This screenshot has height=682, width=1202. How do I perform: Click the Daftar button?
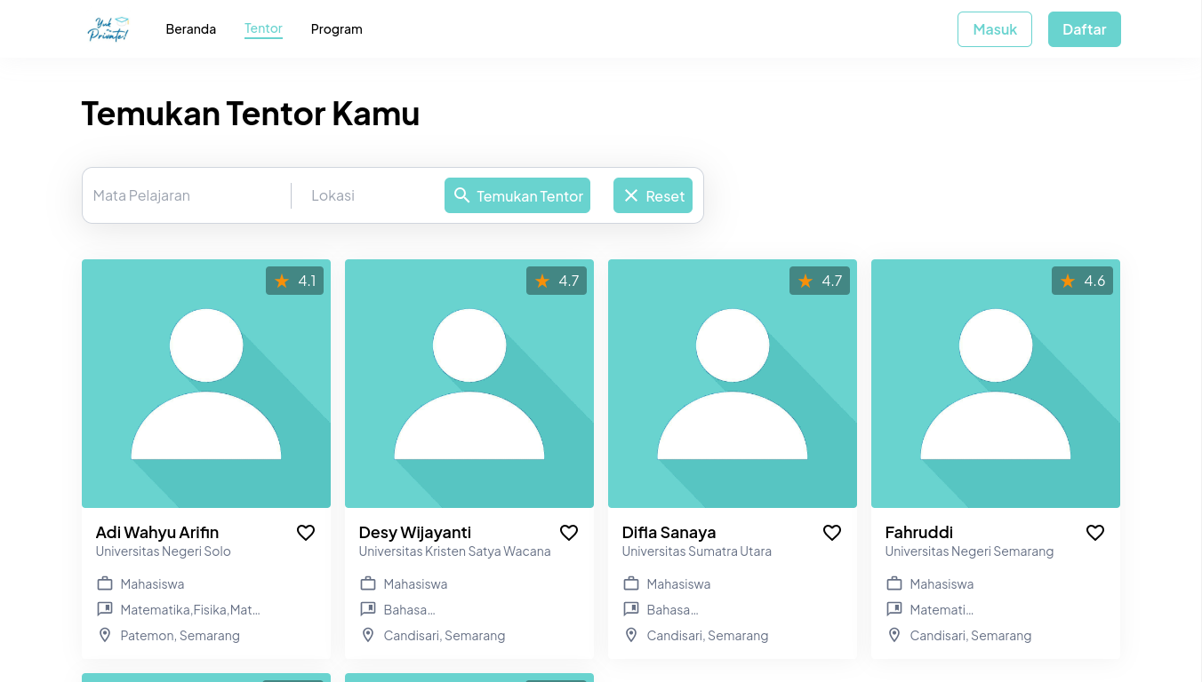coord(1084,28)
